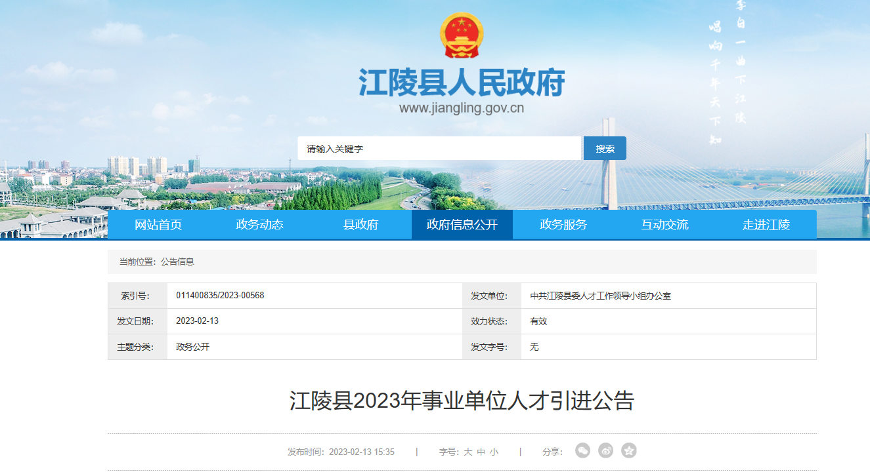Open the 走进江陵 navigation tab
This screenshot has height=472, width=870.
coord(766,225)
